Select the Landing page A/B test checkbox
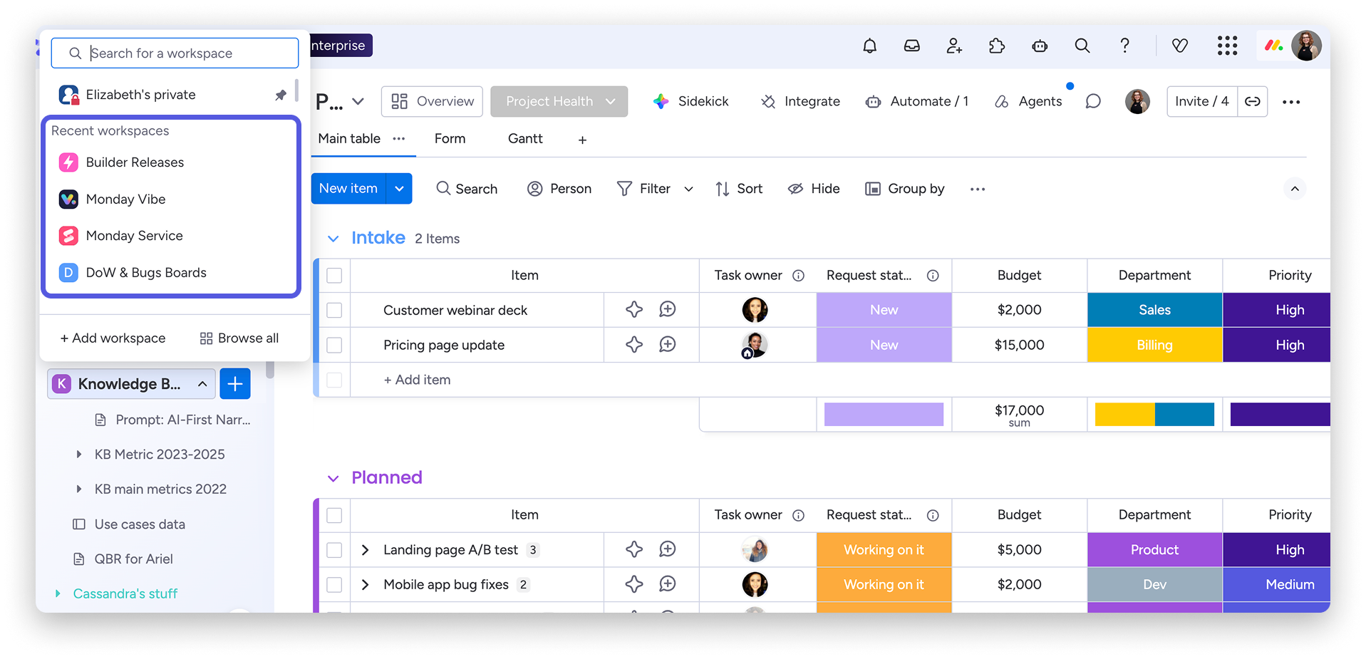Screen dimensions: 1366x659 pos(334,550)
